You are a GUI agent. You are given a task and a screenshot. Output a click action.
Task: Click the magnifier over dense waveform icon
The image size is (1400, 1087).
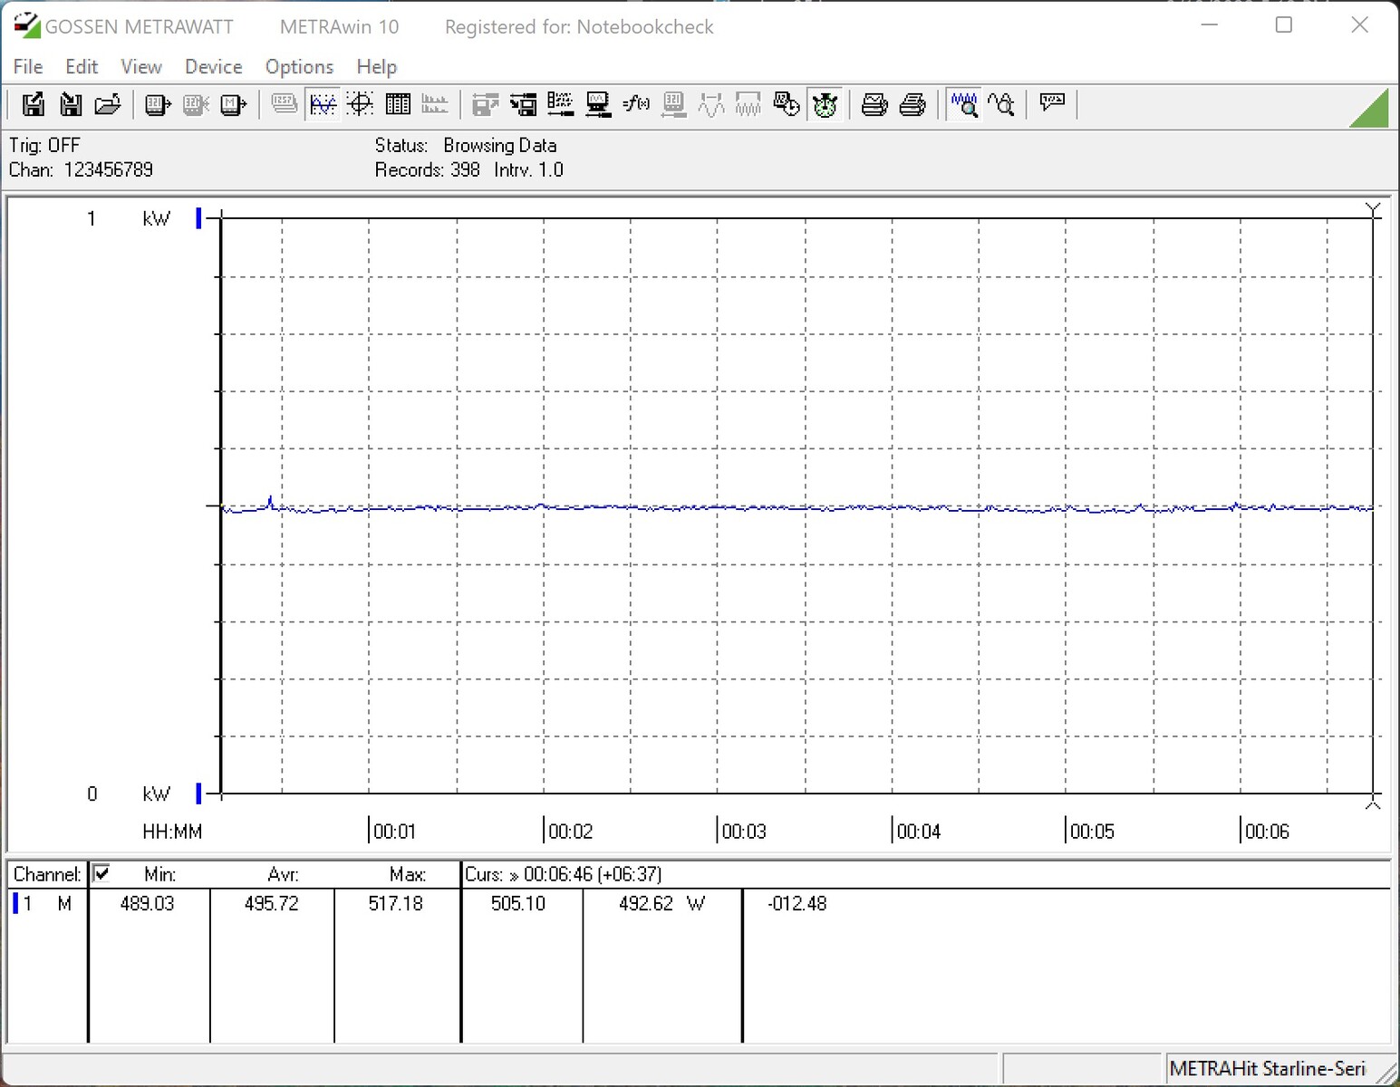(x=964, y=105)
